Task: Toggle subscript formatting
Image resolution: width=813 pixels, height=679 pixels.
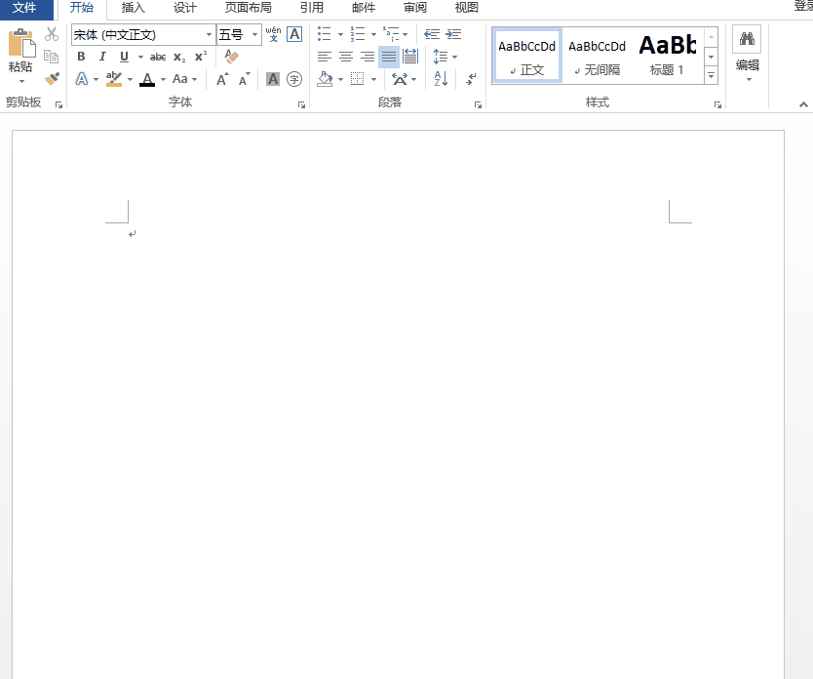Action: (x=179, y=57)
